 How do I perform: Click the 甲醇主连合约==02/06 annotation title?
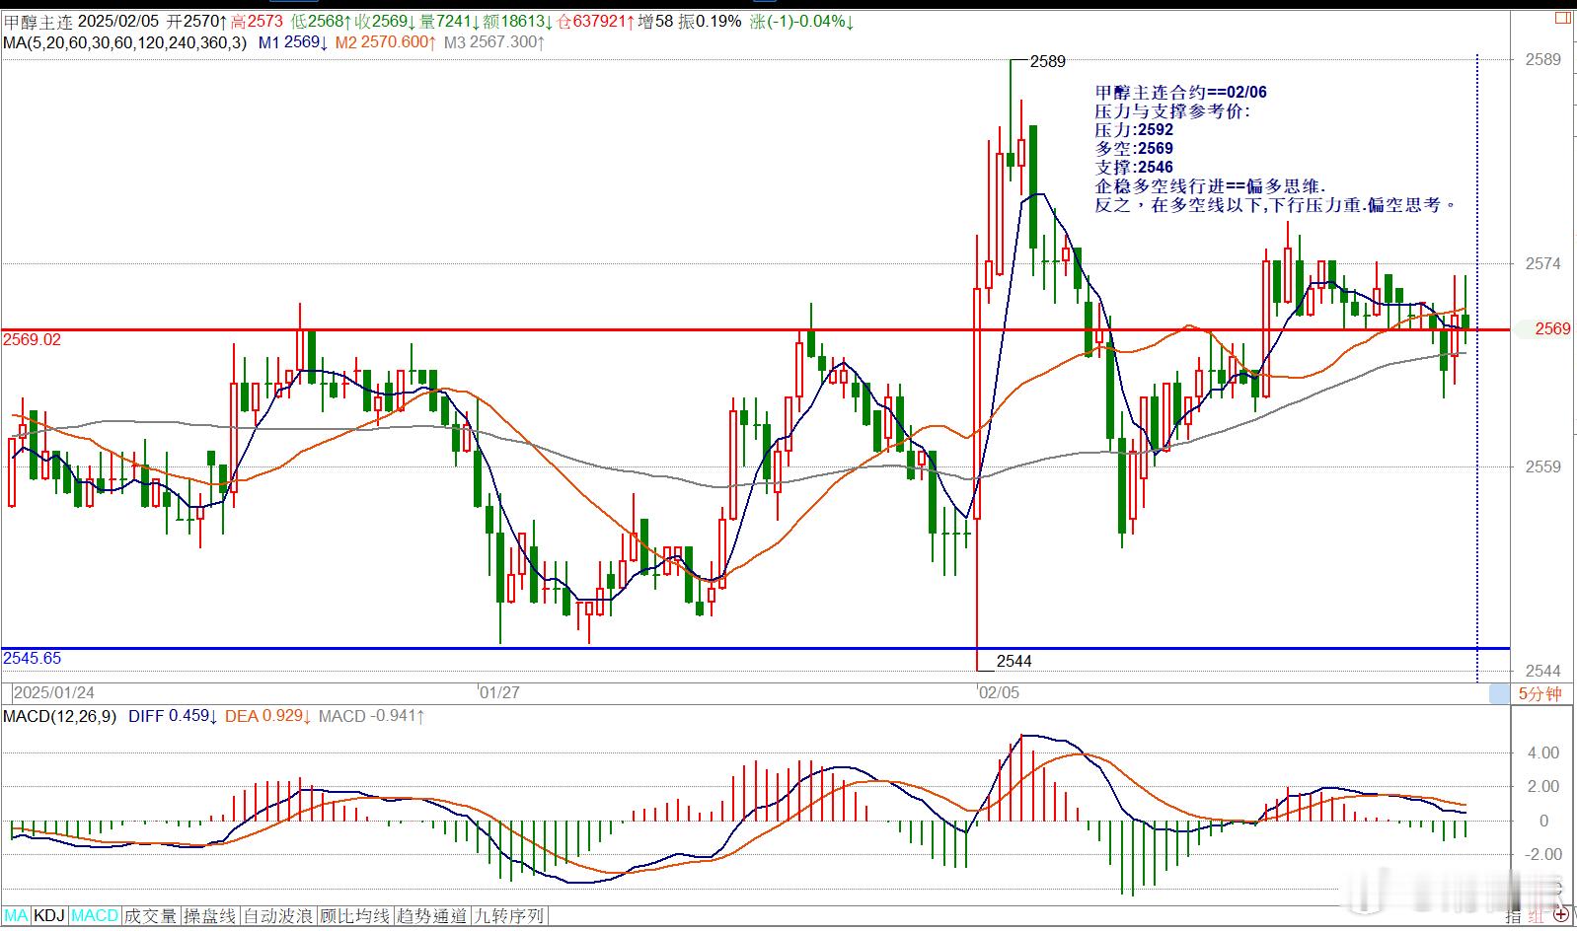pyautogui.click(x=1181, y=92)
